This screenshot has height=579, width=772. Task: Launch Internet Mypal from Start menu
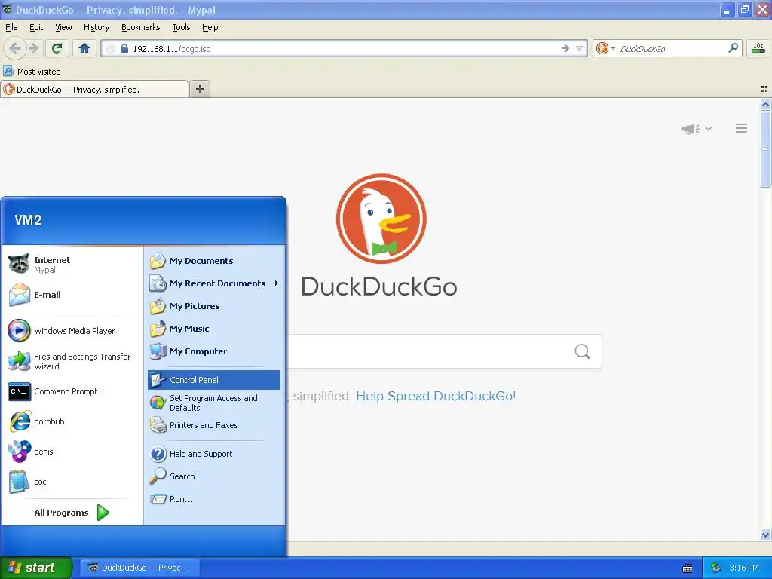tap(73, 265)
